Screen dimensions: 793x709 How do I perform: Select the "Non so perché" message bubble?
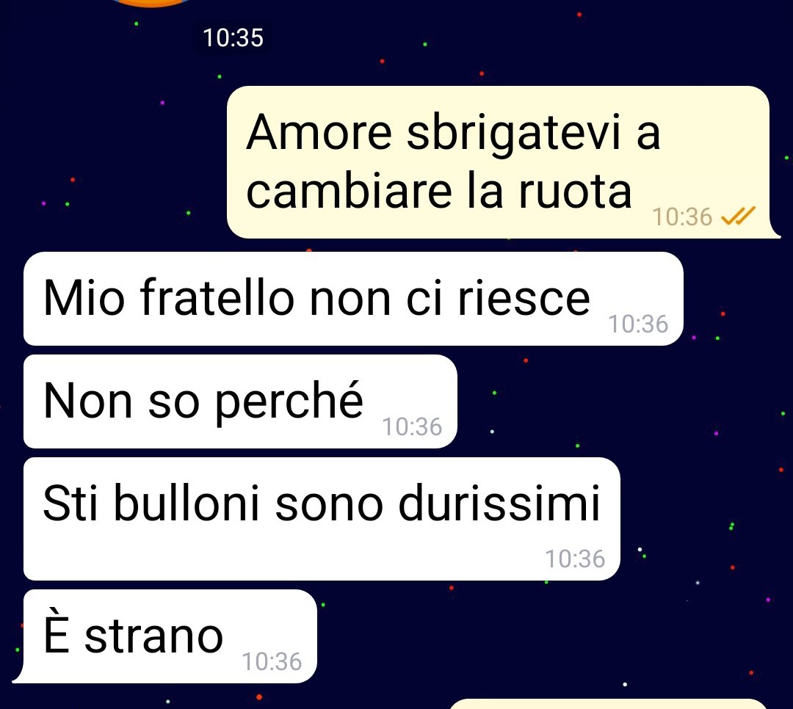[x=240, y=401]
